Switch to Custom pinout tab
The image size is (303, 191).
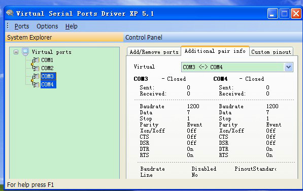tap(271, 52)
